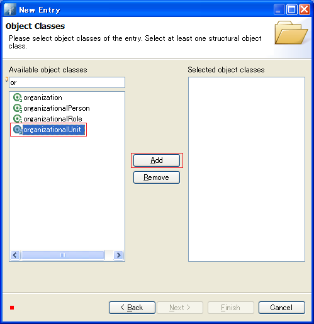The height and width of the screenshot is (324, 314).
Task: Click the folder icon in dialog header
Action: [291, 33]
